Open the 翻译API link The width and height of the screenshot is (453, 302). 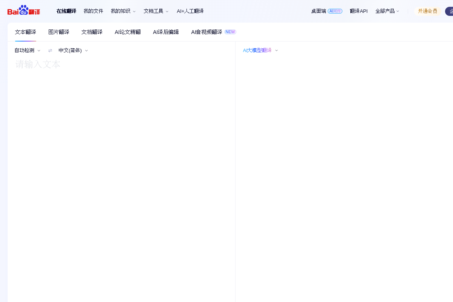pyautogui.click(x=359, y=11)
